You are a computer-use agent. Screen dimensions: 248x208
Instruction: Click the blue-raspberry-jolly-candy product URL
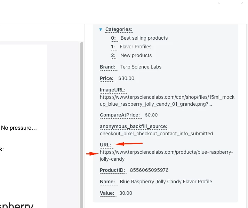coord(166,155)
